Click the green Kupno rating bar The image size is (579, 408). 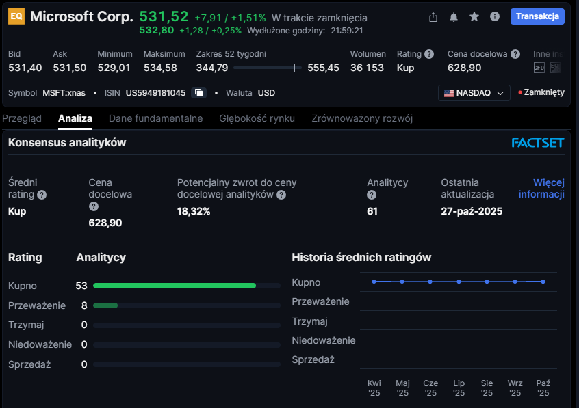175,285
